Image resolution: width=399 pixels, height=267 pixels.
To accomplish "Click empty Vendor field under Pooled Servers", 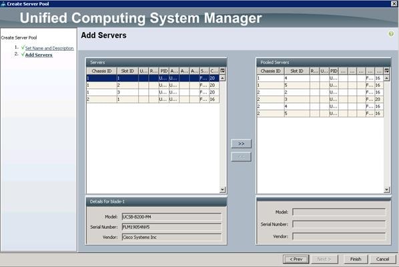I will (339, 236).
